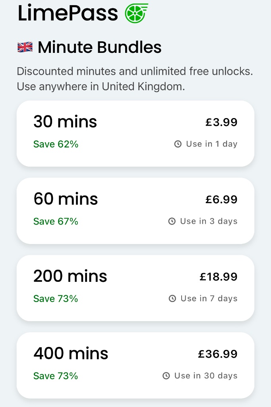271x407 pixels.
Task: Tap the £18.99 price
Action: pyautogui.click(x=219, y=277)
